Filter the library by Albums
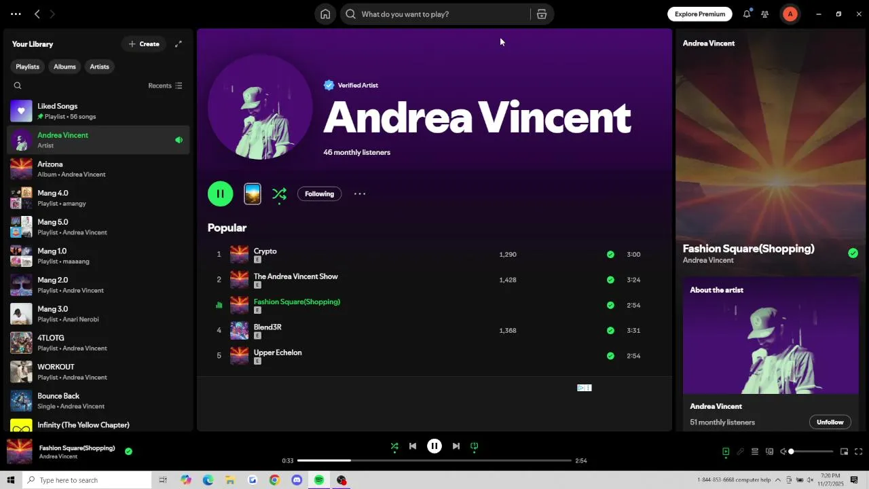 (64, 67)
